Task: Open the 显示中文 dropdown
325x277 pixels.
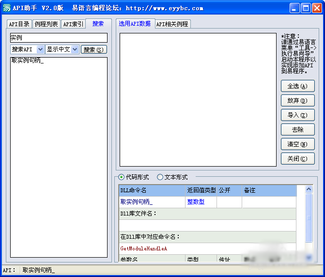Action: [75, 49]
